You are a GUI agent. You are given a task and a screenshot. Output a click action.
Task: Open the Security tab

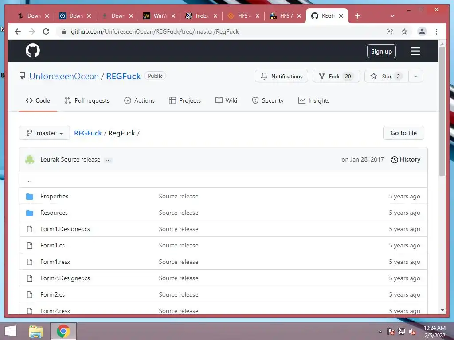[268, 100]
